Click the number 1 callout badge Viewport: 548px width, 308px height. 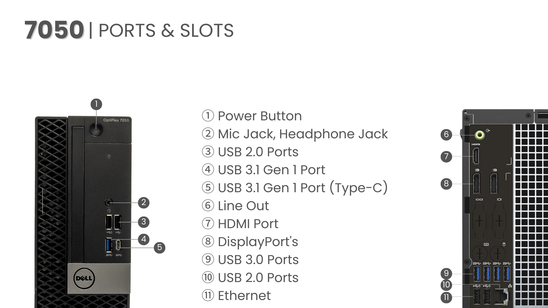click(96, 104)
